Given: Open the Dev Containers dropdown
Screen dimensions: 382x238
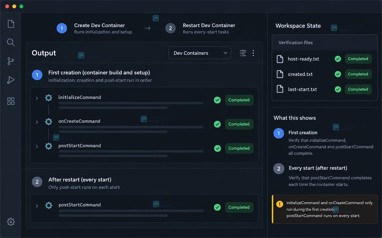Looking at the screenshot, I should point(200,53).
